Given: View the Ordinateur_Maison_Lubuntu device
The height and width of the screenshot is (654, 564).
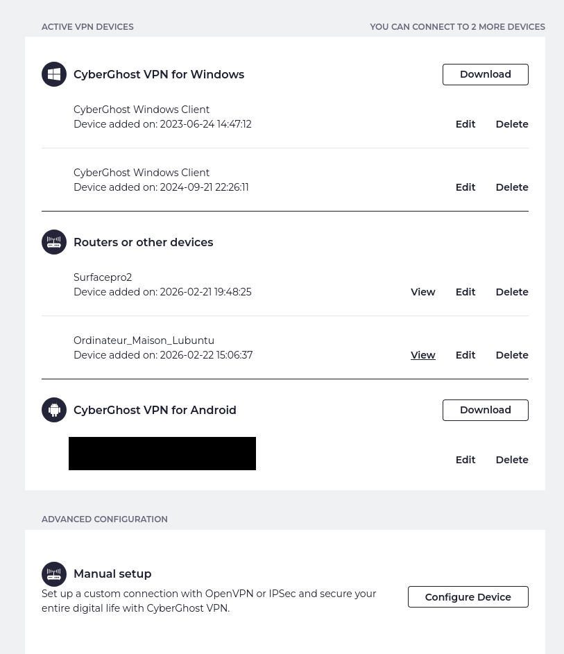Looking at the screenshot, I should (422, 355).
